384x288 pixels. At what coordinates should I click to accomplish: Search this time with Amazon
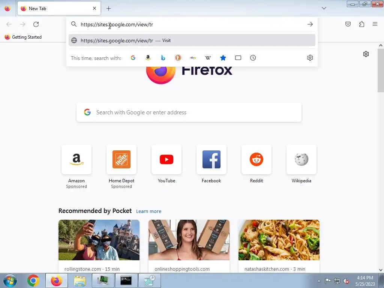coord(148,58)
